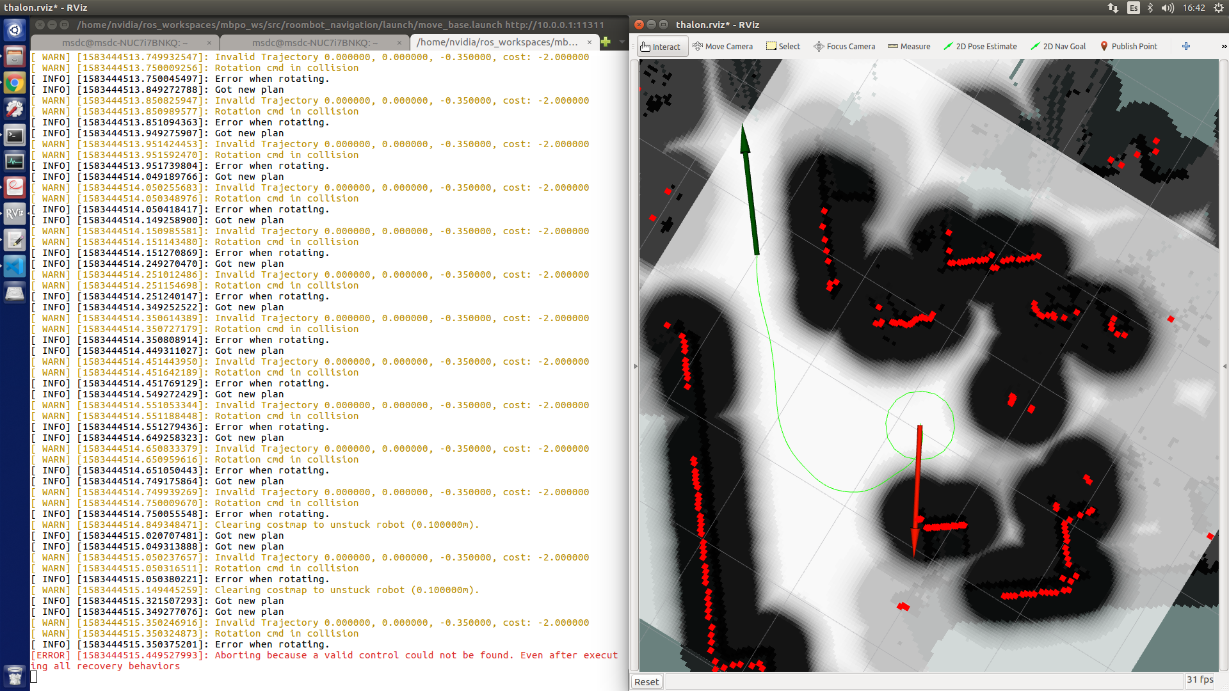1229x691 pixels.
Task: Switch to first msdc@msdc-NUC7i7BNKQ terminal tab
Action: coord(124,42)
